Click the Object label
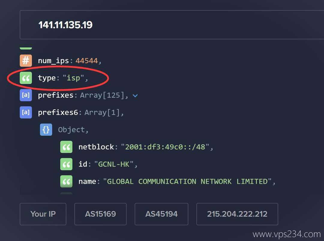 point(71,130)
